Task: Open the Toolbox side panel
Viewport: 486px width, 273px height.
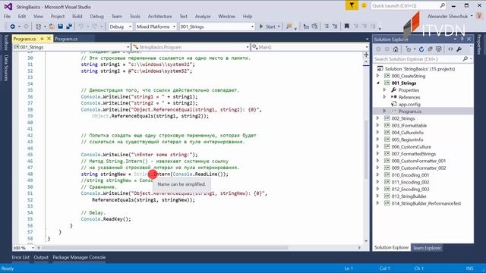Action: pos(6,42)
